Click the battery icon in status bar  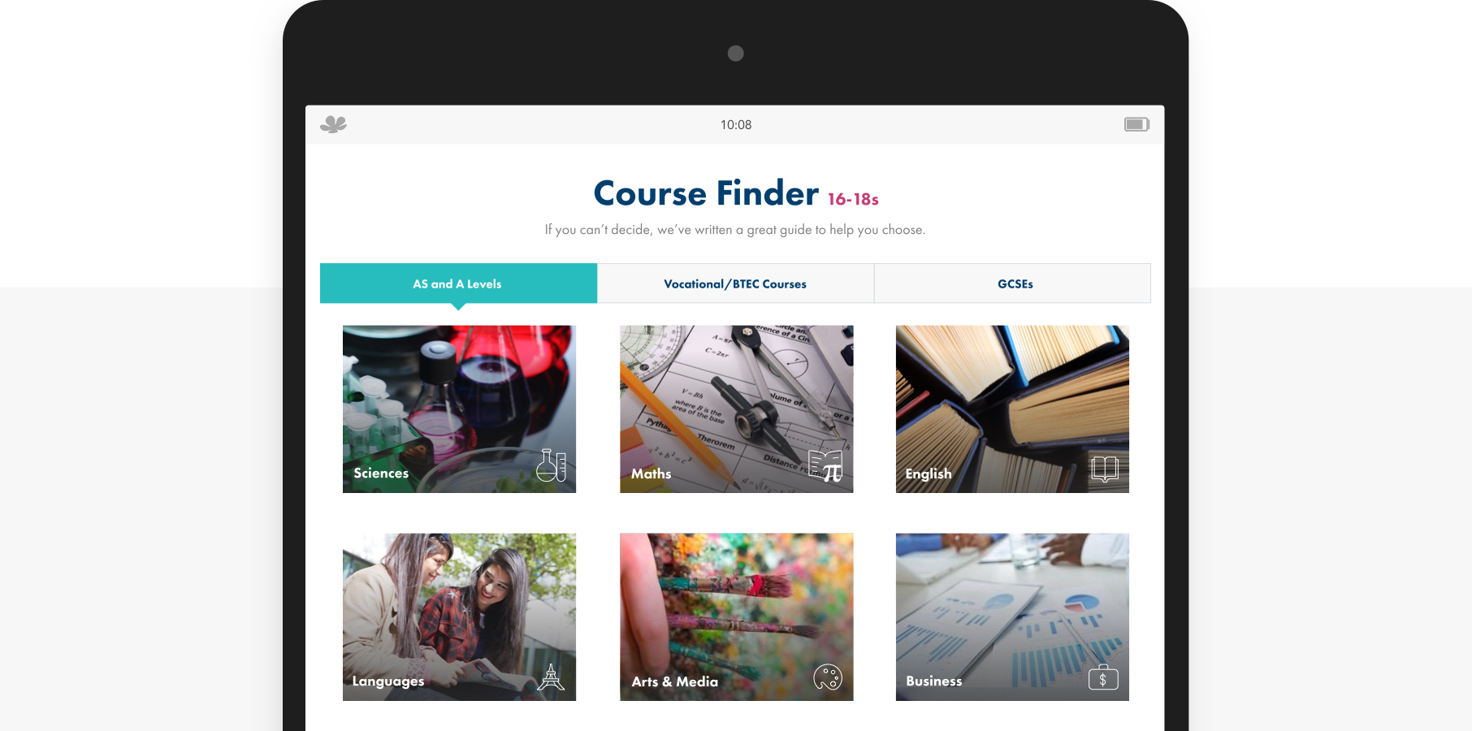(x=1136, y=124)
